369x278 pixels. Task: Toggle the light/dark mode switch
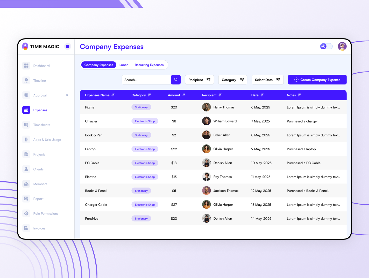click(326, 47)
